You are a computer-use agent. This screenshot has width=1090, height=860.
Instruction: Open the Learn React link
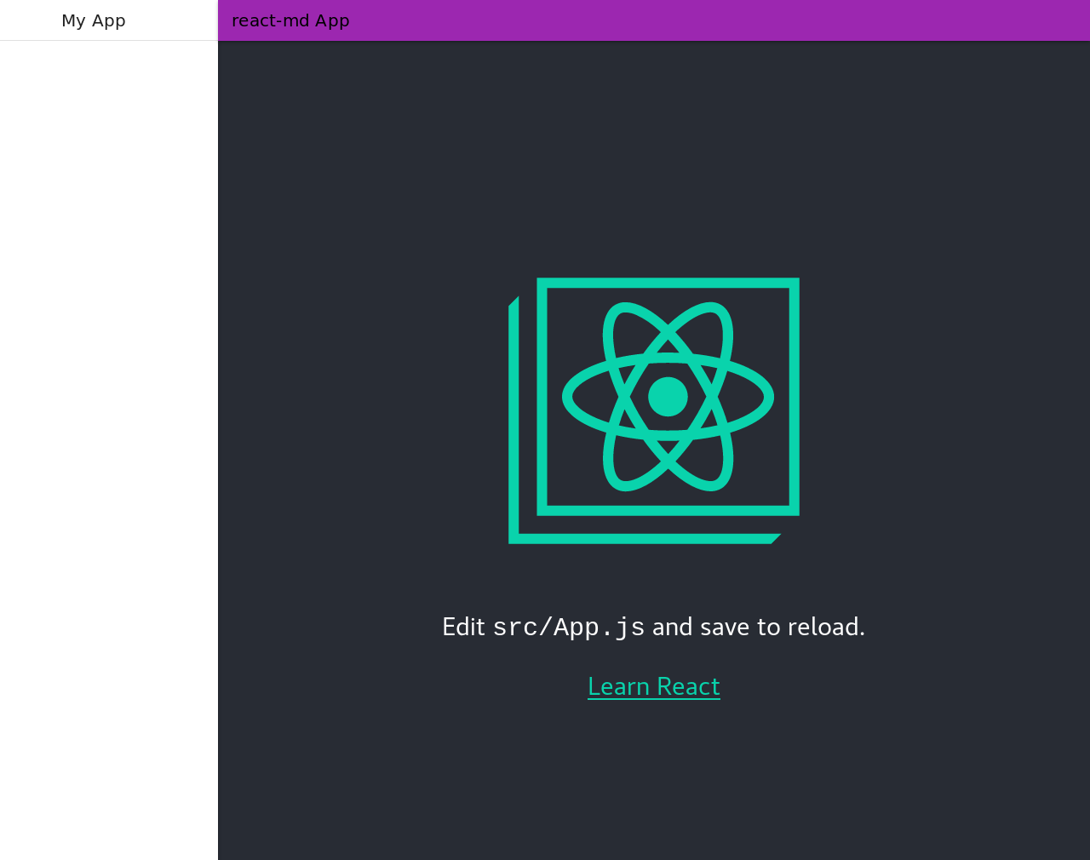click(654, 686)
